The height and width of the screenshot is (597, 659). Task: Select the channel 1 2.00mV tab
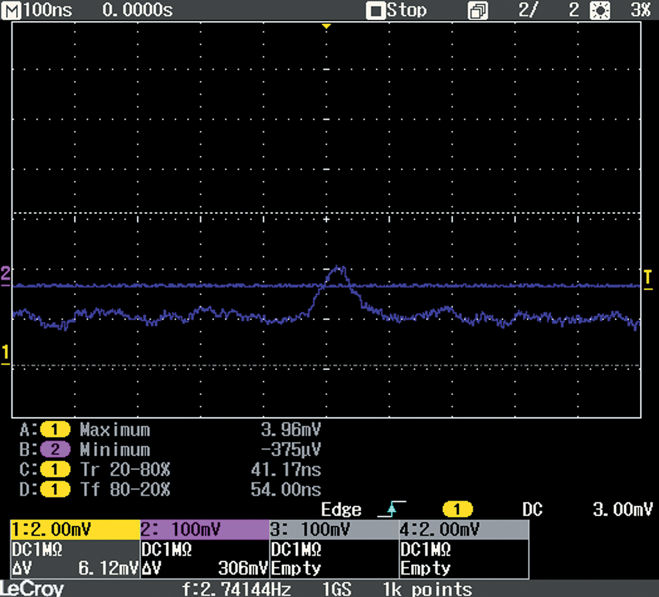pyautogui.click(x=75, y=530)
